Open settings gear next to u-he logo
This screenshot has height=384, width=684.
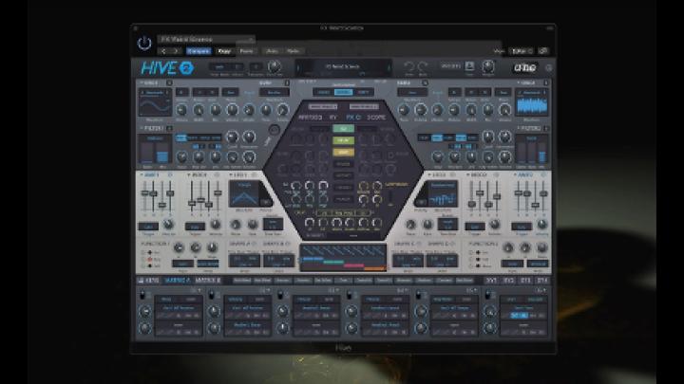[x=549, y=68]
